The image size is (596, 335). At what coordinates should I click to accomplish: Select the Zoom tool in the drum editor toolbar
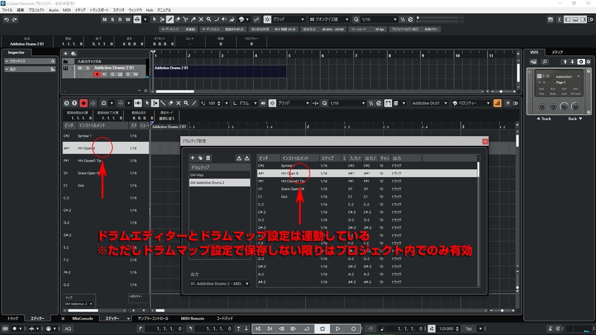coord(186,103)
